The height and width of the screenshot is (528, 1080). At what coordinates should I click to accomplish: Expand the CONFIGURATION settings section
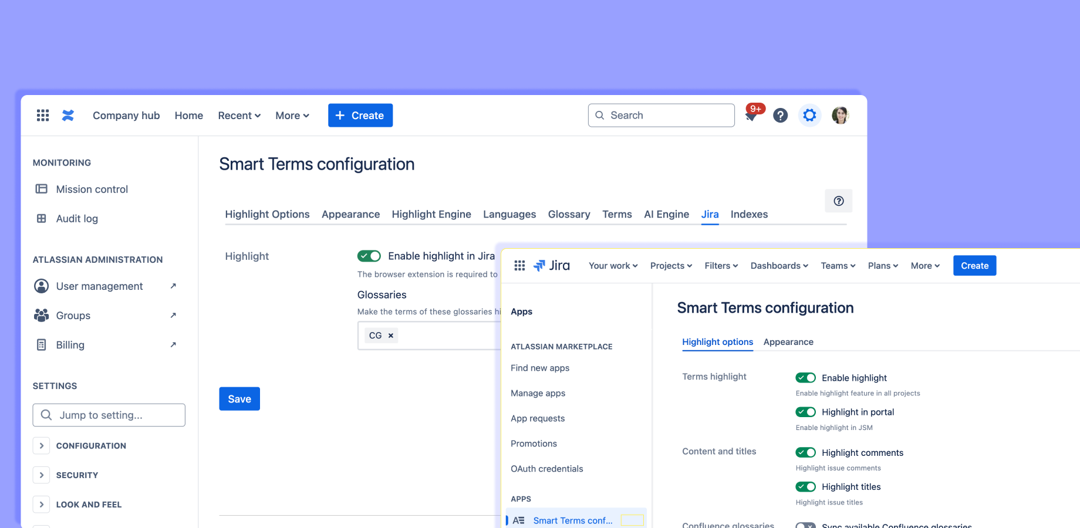click(41, 445)
